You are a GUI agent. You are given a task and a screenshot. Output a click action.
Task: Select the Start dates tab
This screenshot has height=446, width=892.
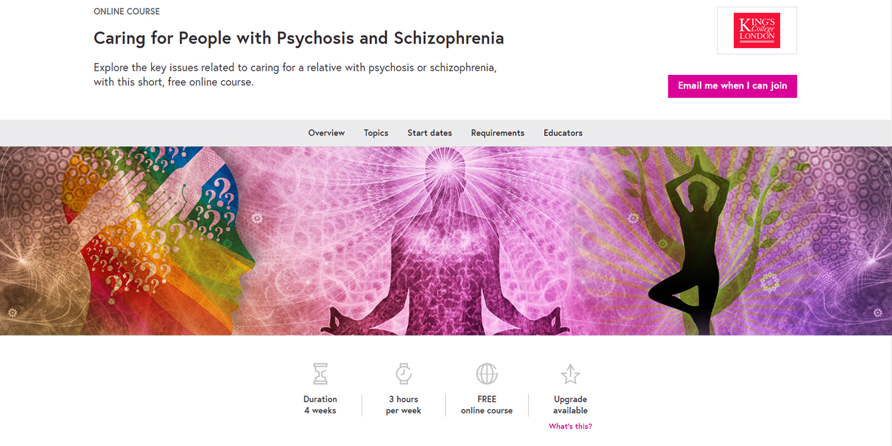point(429,133)
